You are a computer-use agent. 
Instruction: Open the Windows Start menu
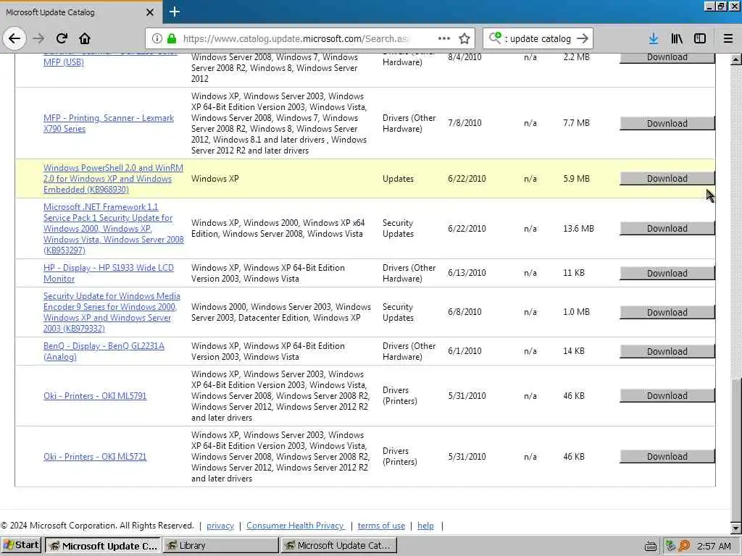(21, 545)
